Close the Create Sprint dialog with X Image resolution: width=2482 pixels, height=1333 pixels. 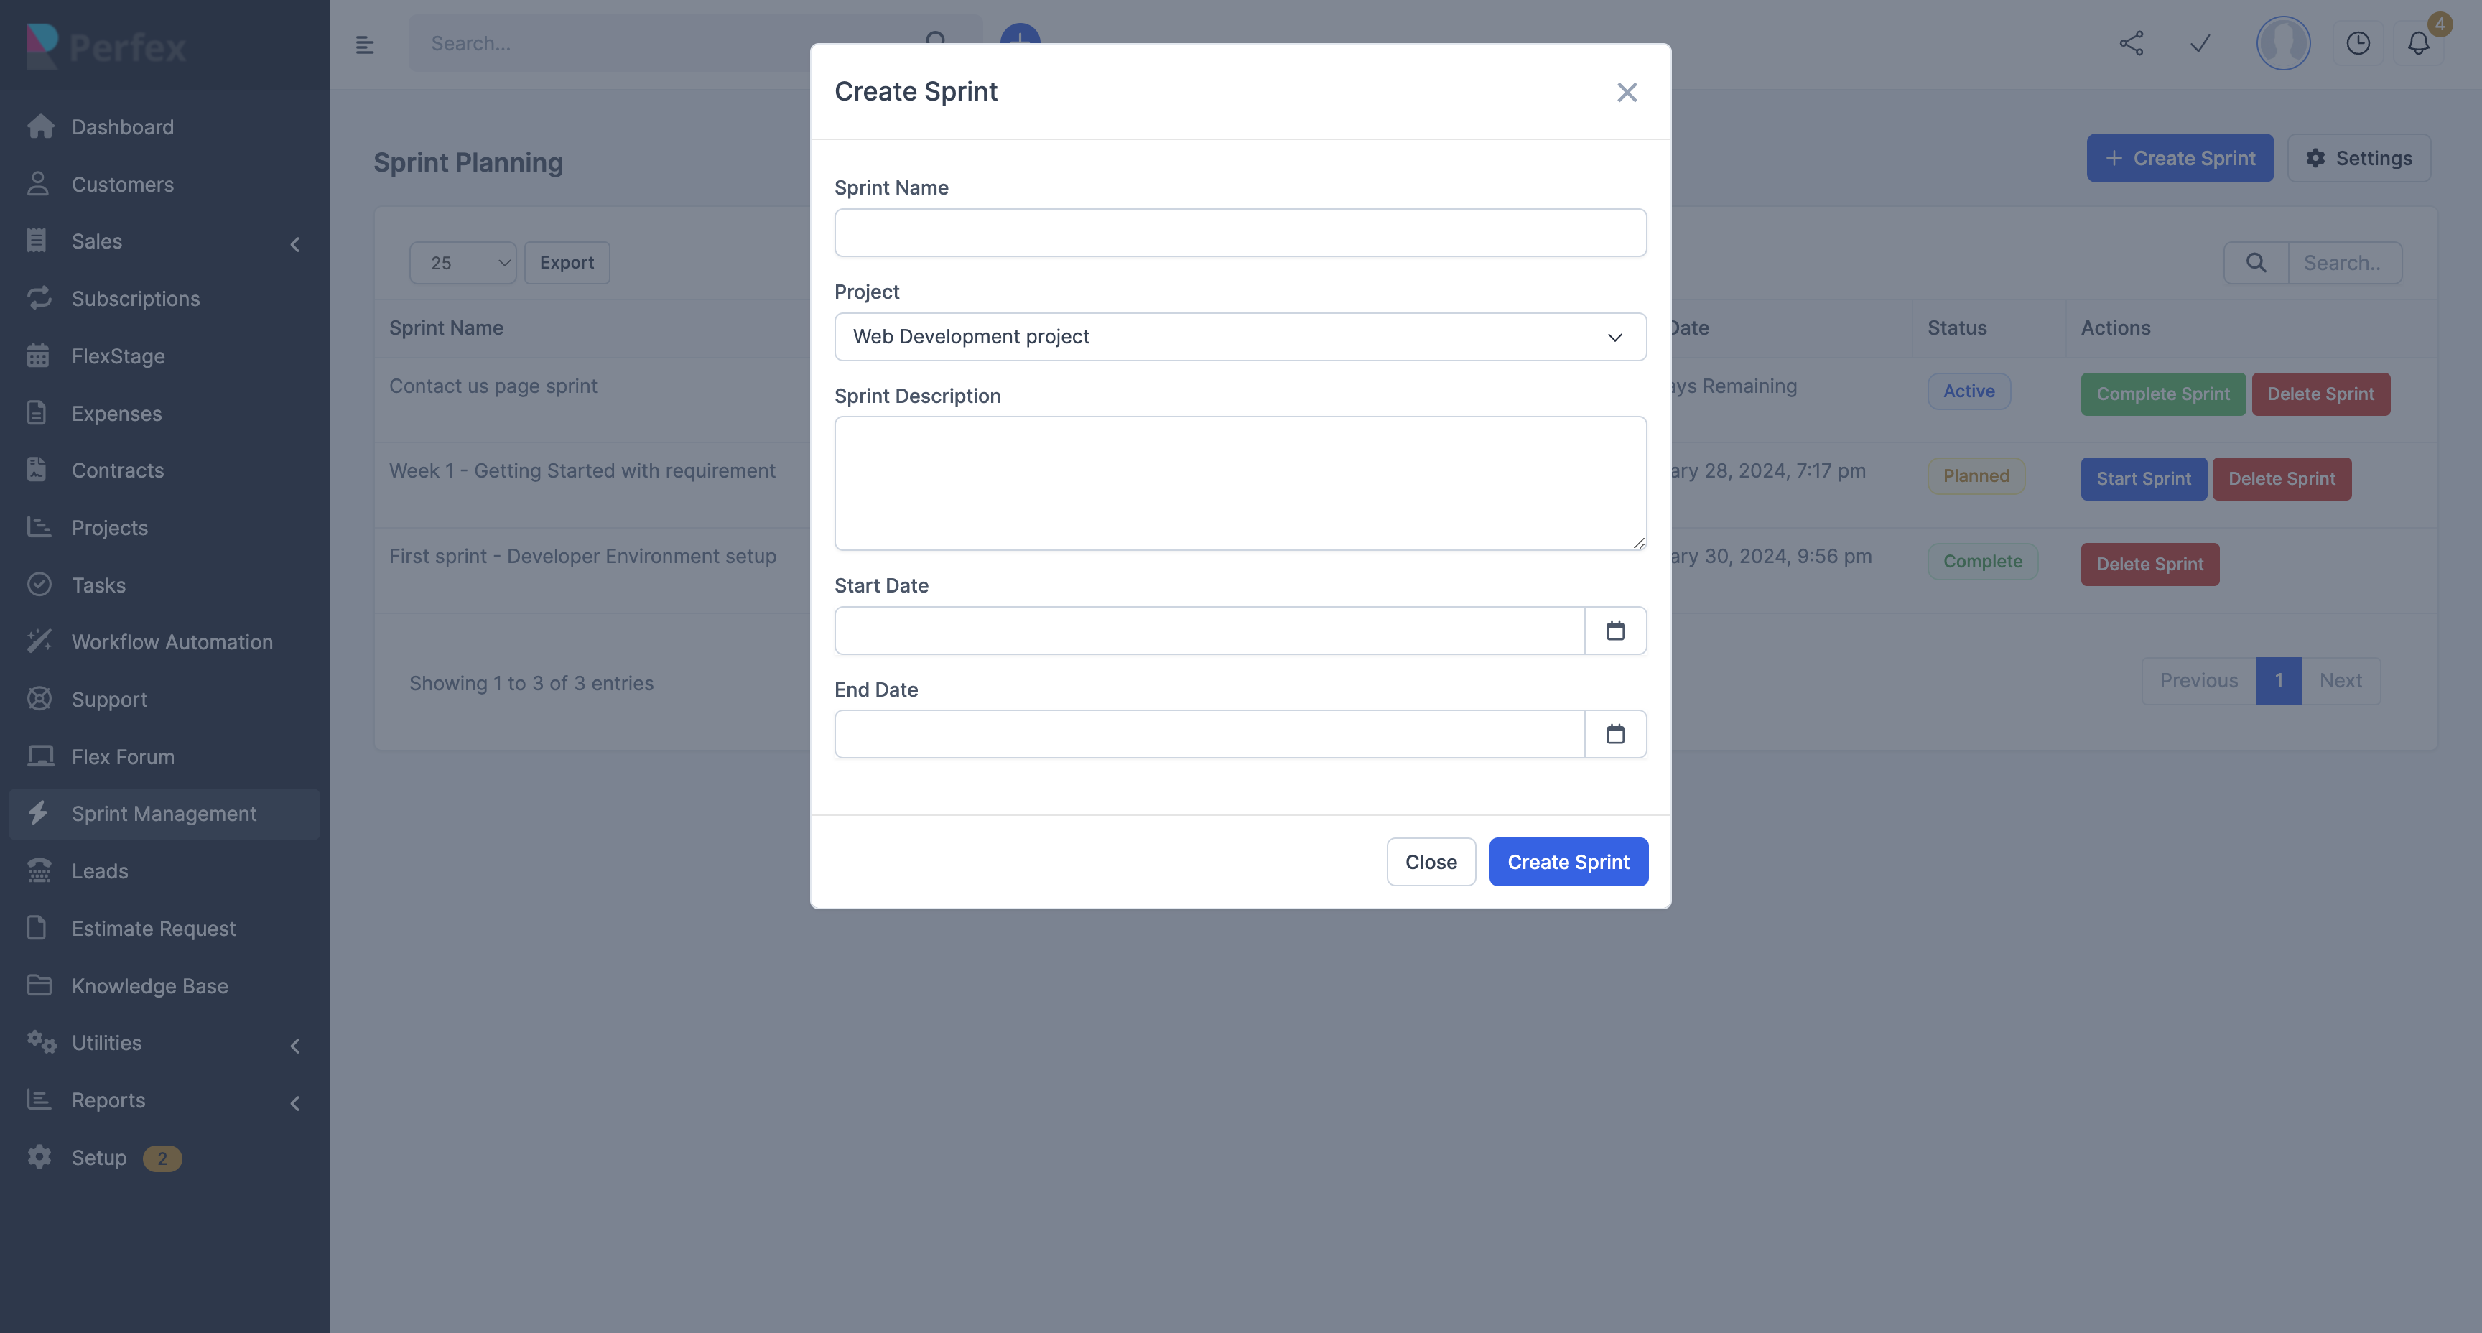pos(1627,91)
